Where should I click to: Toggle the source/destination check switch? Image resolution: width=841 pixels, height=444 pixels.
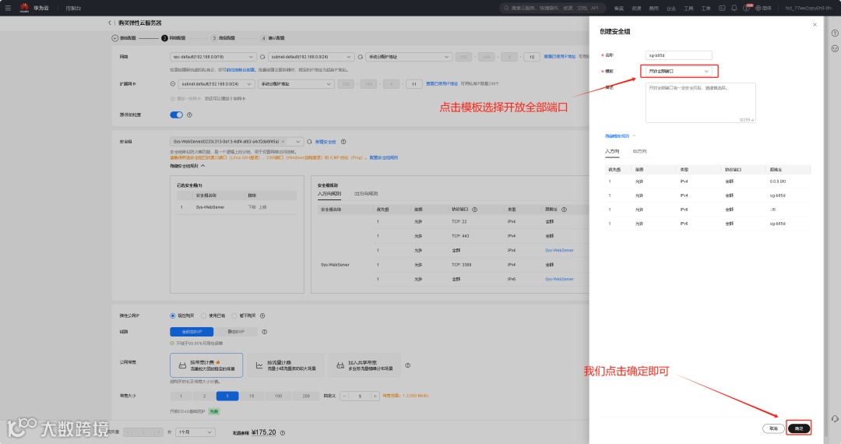177,115
